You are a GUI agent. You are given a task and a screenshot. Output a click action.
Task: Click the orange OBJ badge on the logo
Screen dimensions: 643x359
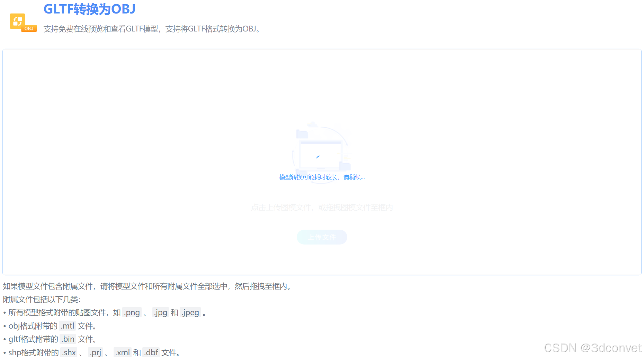click(29, 28)
